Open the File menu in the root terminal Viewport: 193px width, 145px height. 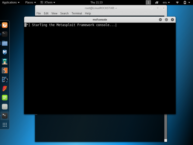(39, 13)
